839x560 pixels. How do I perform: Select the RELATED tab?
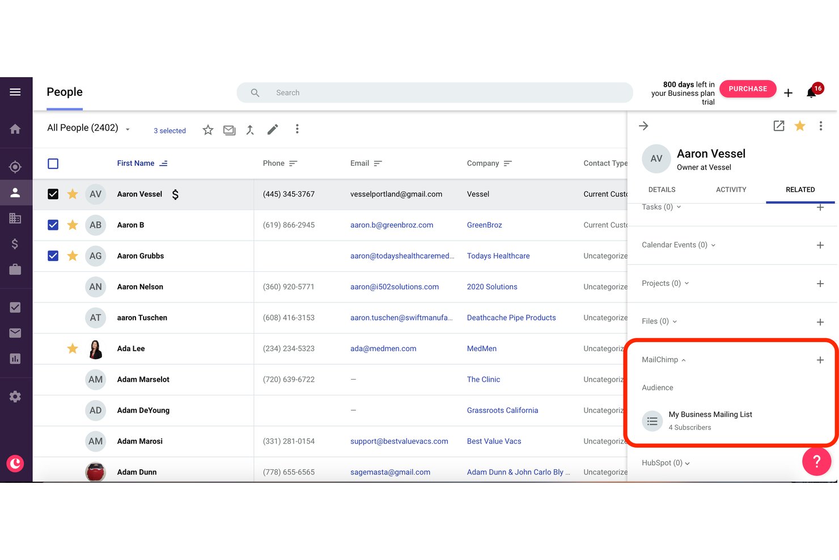800,190
